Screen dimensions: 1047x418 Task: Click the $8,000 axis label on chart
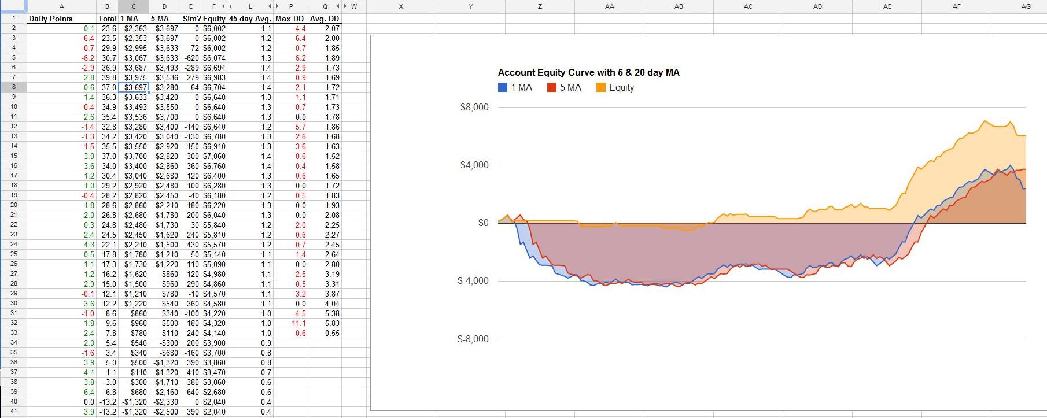(x=474, y=108)
